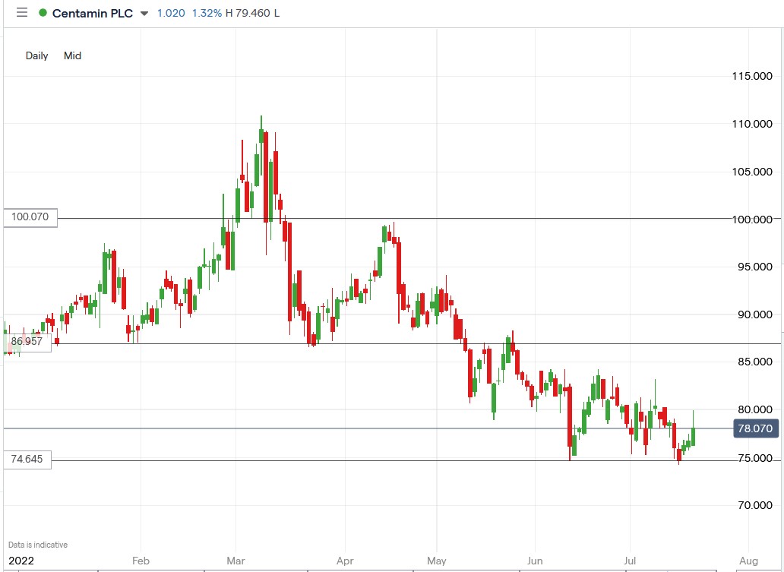Click the Feb label on time axis

tap(141, 561)
